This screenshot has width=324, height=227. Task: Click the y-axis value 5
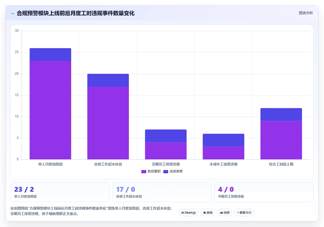pyautogui.click(x=17, y=138)
